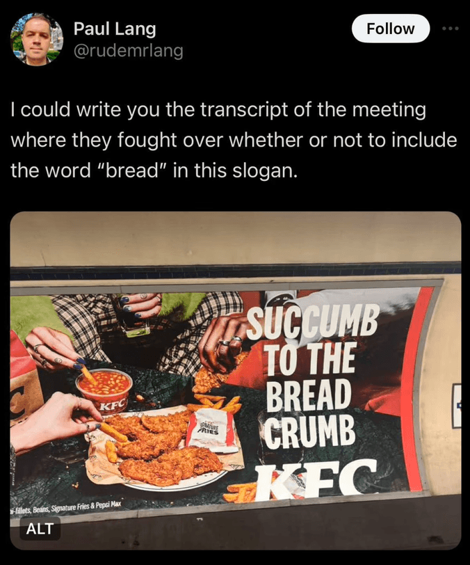
Task: Click the ringed hand holding chicken
Action: (x=222, y=342)
